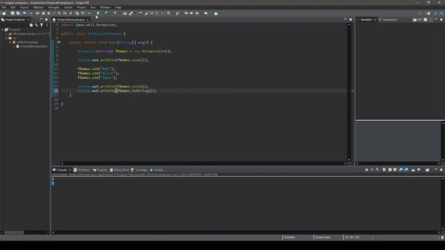445x250 pixels.
Task: Click Collapse All in Project Explorer
Action: 31,25
